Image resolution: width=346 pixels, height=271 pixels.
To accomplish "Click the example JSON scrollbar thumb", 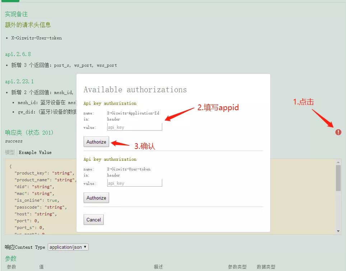I will tap(338, 178).
